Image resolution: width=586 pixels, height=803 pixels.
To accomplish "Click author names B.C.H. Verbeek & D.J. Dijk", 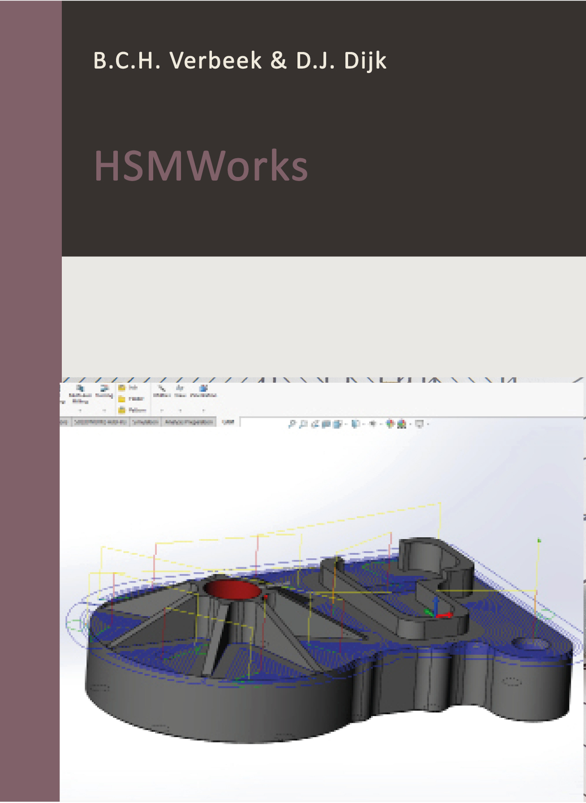I will [240, 61].
